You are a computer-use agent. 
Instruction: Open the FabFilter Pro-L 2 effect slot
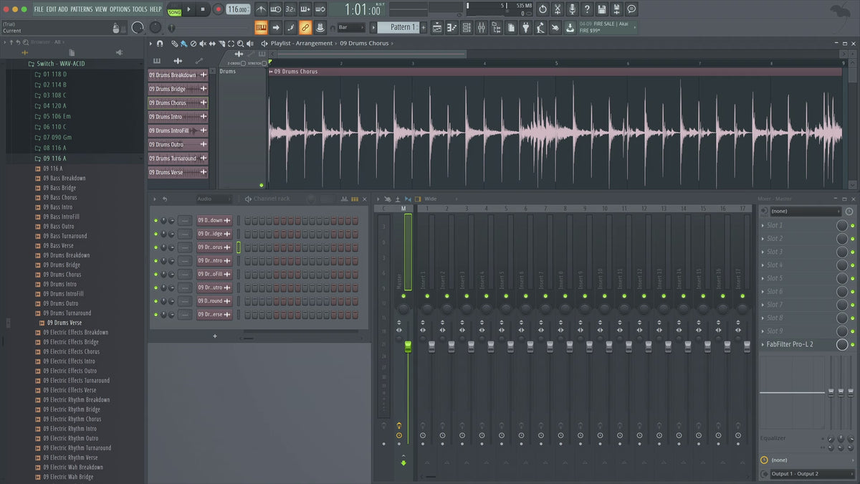pos(797,345)
